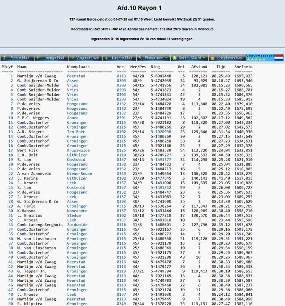This screenshot has height=306, width=285.
Task: Click club number 0110 in E.R. Bolt row
Action: pyautogui.click(x=121, y=155)
